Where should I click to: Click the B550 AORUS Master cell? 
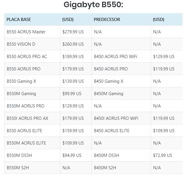[x=26, y=32]
